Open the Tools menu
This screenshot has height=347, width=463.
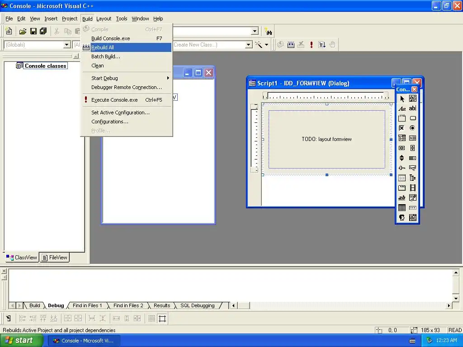[121, 19]
